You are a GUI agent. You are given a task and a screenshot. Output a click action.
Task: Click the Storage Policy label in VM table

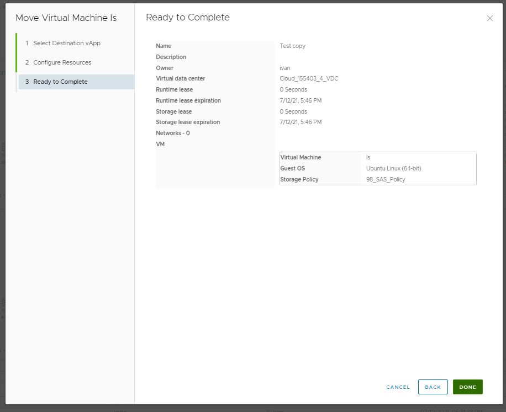[x=299, y=179]
